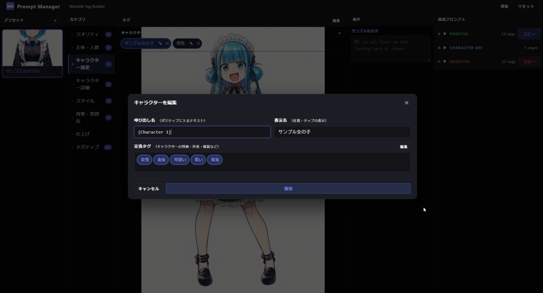The height and width of the screenshot is (293, 543).
Task: Remove the 男性 chip with its X
Action: click(198, 43)
